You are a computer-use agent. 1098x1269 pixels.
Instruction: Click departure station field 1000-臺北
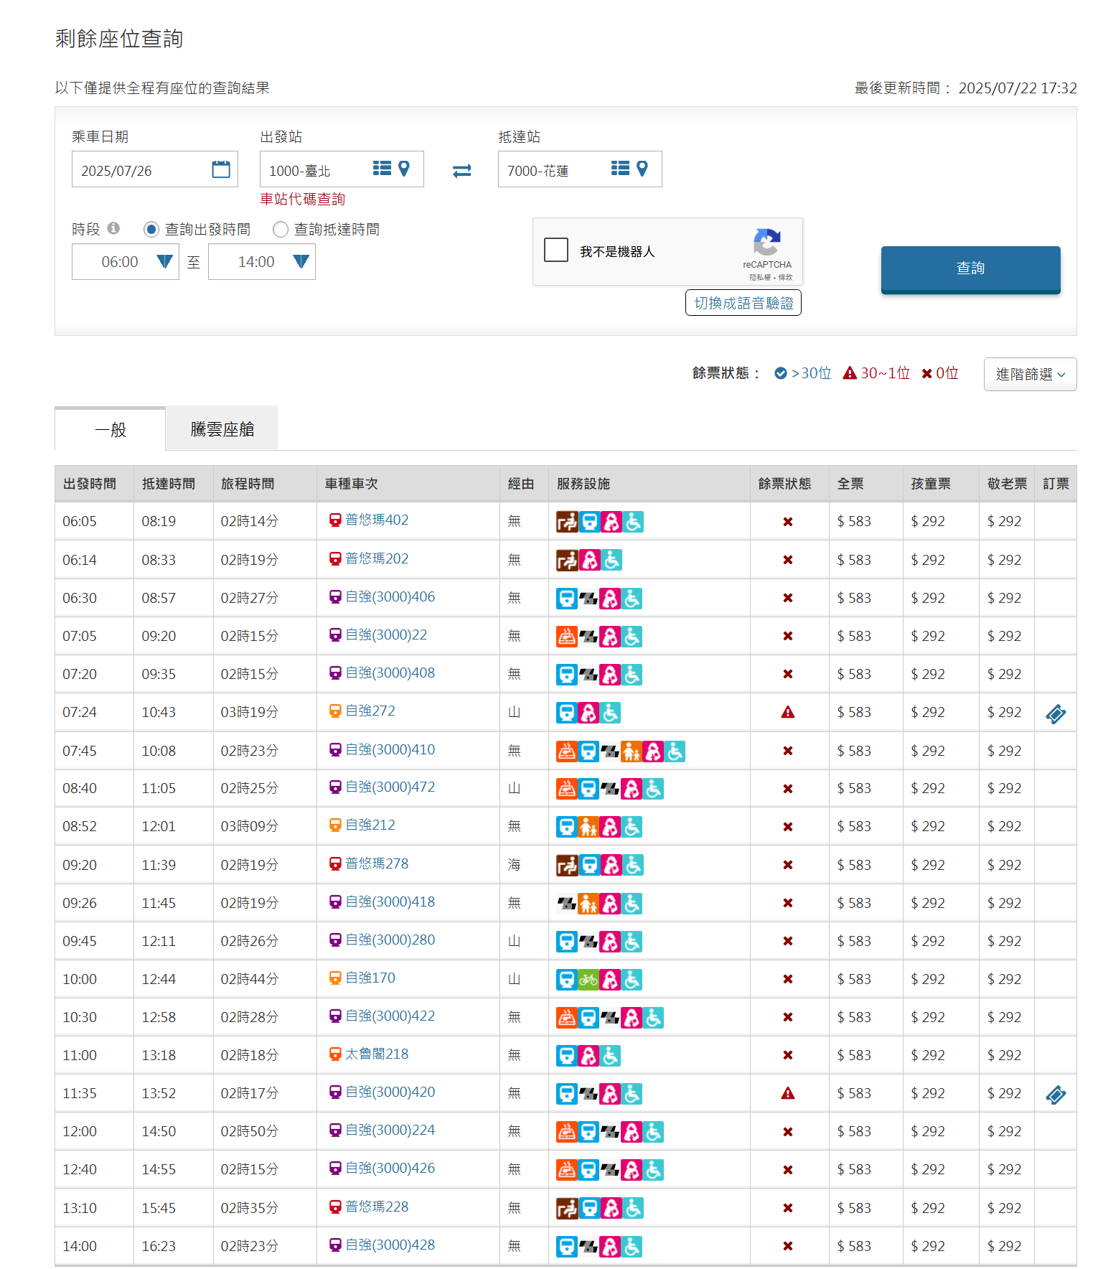click(342, 169)
